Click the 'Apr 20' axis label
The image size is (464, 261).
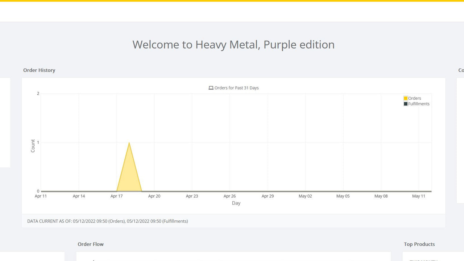click(154, 196)
